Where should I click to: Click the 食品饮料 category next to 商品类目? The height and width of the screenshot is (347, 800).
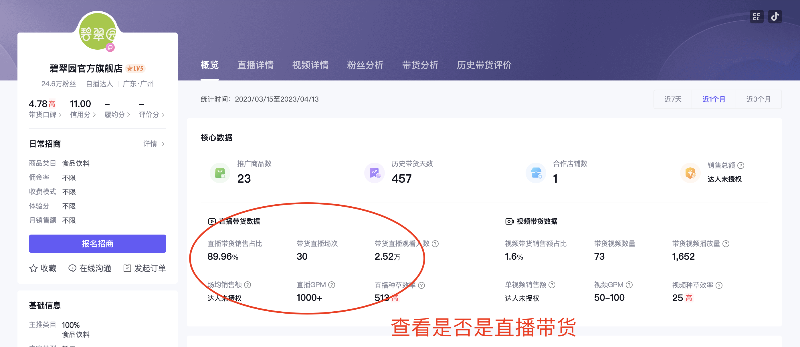76,163
